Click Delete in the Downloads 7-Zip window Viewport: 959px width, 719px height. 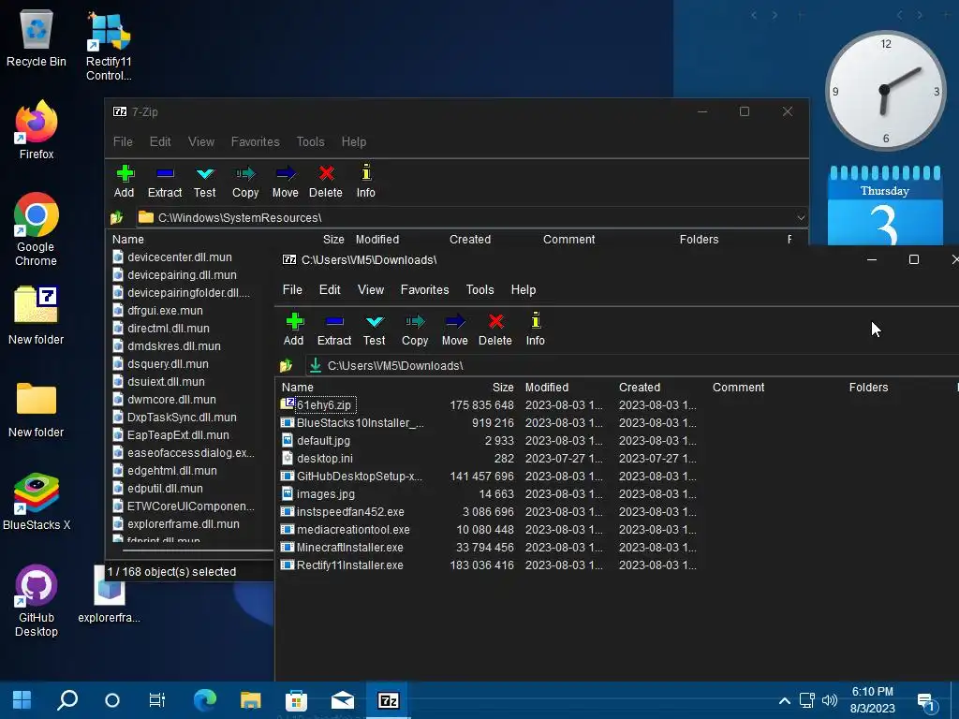tap(495, 330)
